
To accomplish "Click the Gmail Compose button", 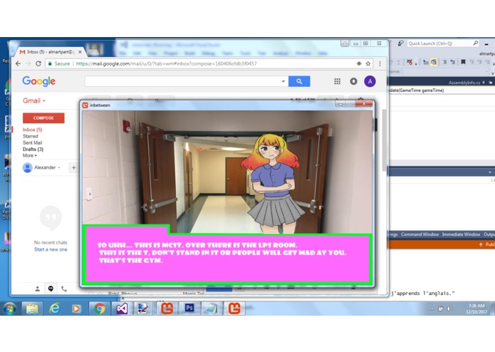I will [x=43, y=118].
